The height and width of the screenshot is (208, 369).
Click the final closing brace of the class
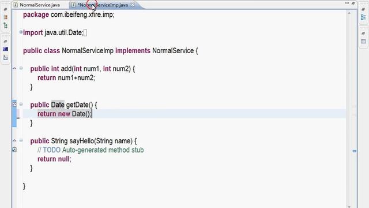[24, 186]
